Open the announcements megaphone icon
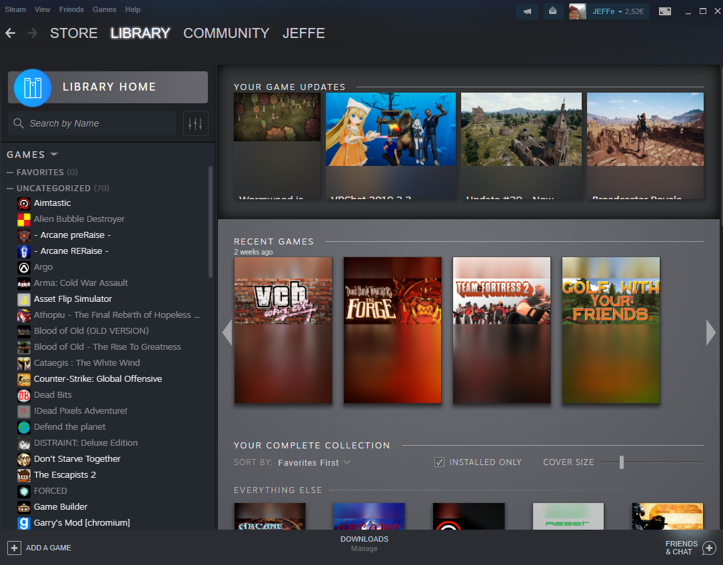 (527, 11)
